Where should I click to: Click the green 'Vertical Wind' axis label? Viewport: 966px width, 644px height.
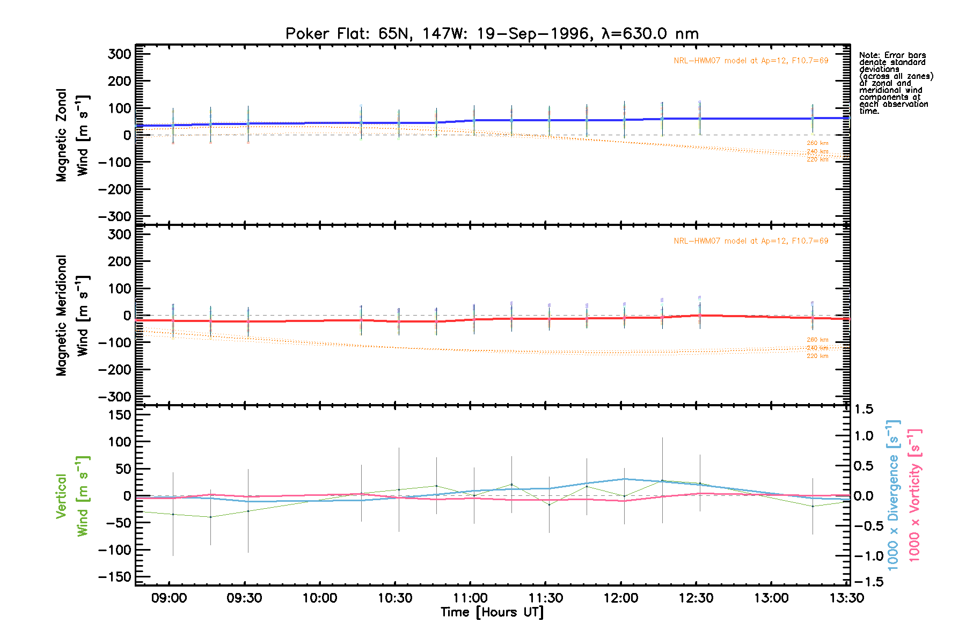pos(72,496)
